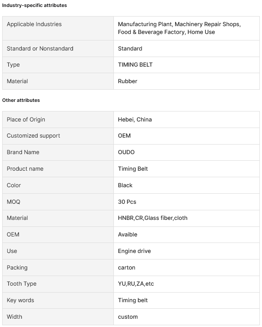The width and height of the screenshot is (262, 327).
Task: Click the 'custom' width value
Action: 128,317
